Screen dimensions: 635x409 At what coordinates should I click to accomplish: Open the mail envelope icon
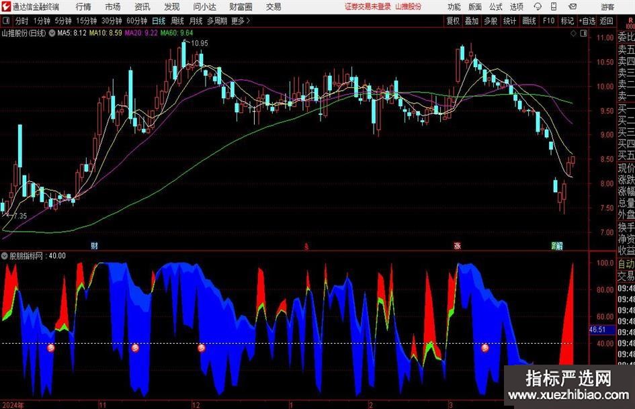coord(573,7)
